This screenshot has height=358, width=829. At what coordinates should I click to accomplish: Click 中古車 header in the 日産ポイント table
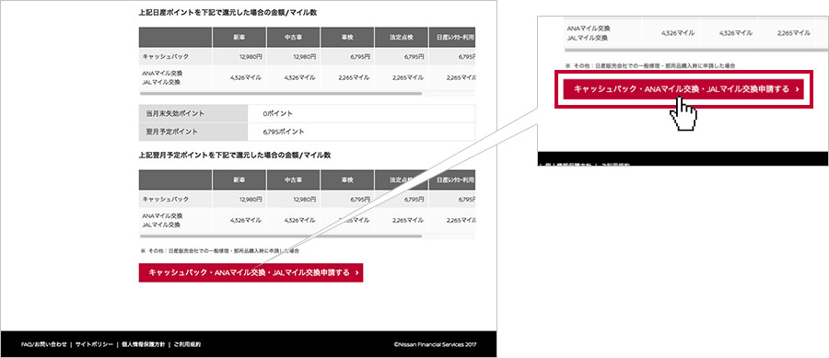pyautogui.click(x=293, y=38)
